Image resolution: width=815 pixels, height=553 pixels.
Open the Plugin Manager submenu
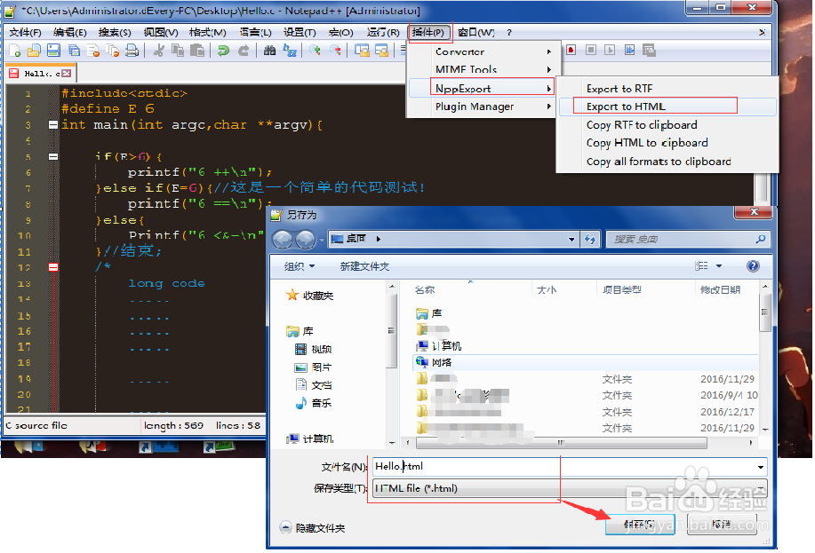482,107
